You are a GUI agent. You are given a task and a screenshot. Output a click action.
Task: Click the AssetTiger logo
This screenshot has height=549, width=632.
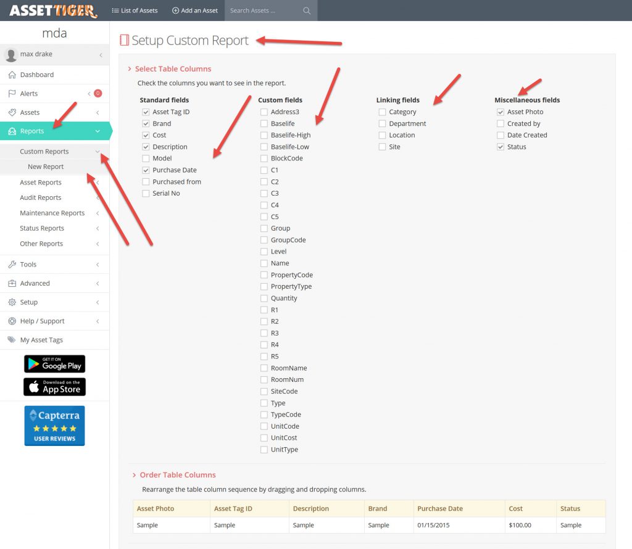click(52, 10)
